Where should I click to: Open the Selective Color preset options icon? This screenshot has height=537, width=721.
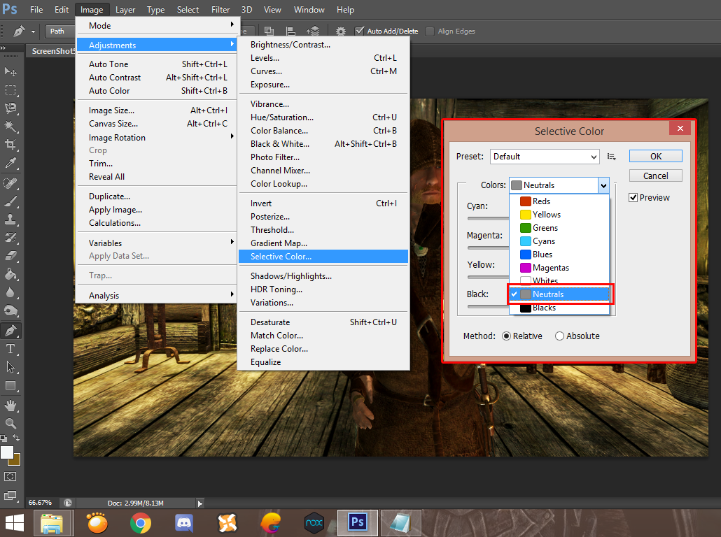(x=612, y=157)
